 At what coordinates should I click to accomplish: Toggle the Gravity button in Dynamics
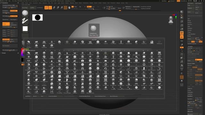(6, 24)
